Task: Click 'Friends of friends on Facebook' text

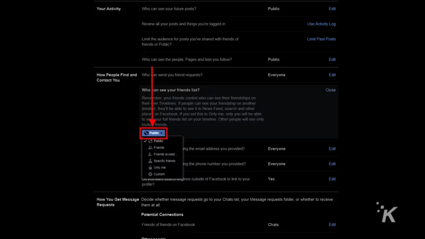Action: click(x=169, y=224)
